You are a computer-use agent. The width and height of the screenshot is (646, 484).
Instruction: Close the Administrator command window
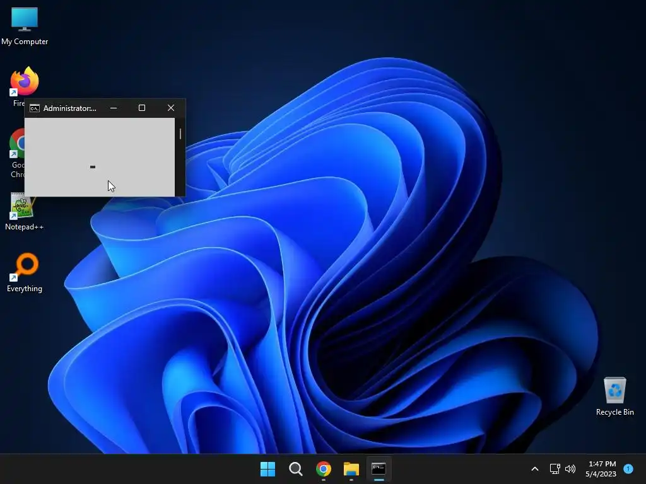click(x=171, y=108)
